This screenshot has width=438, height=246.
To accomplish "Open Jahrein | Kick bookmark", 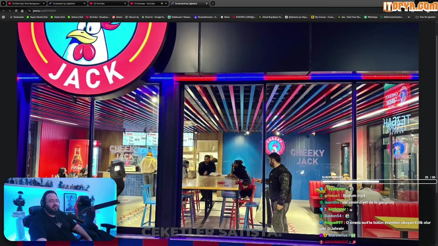I will (76, 17).
